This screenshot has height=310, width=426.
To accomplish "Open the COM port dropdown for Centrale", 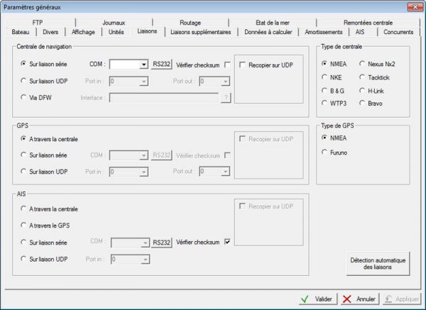I will point(142,65).
